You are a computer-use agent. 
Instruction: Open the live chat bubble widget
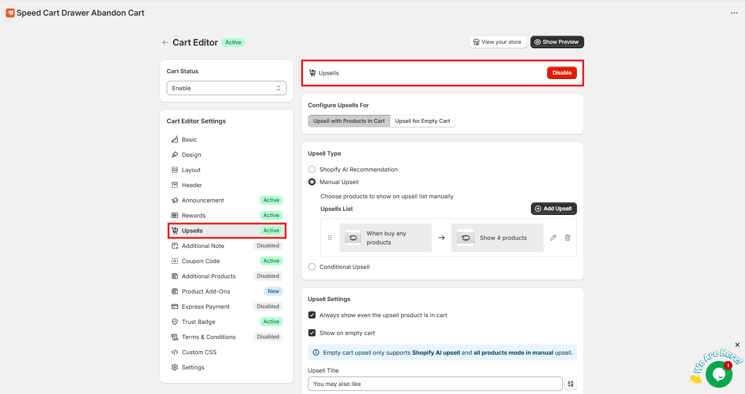click(719, 374)
